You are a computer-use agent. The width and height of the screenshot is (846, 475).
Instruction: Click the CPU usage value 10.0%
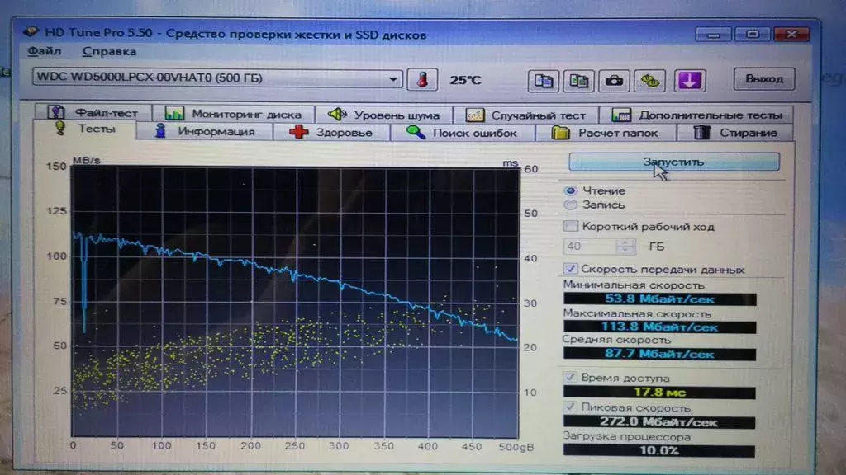659,451
